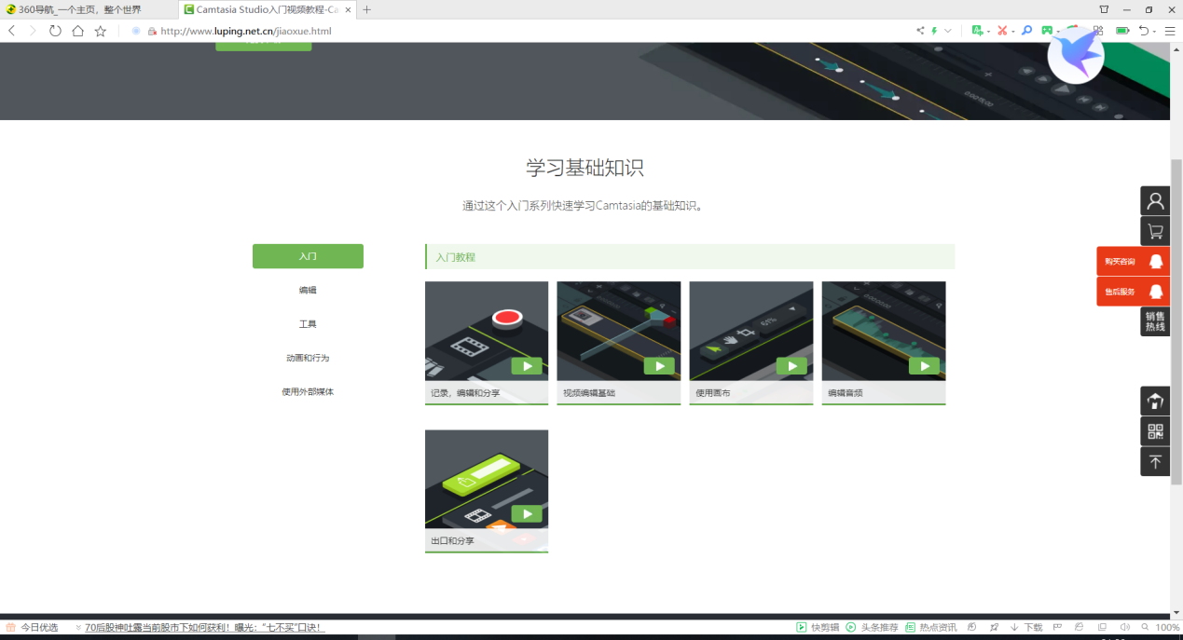Play the 视频编辑基础 tutorial video
1183x640 pixels.
(x=660, y=366)
